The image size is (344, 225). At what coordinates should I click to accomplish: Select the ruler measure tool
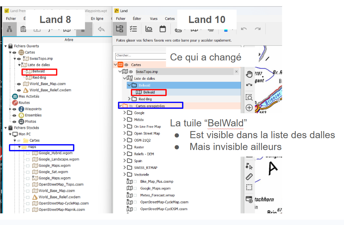(x=249, y=177)
